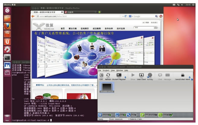This screenshot has width=198, height=125.
Task: Click NetSupport people icon in launcher
Action: 7,65
